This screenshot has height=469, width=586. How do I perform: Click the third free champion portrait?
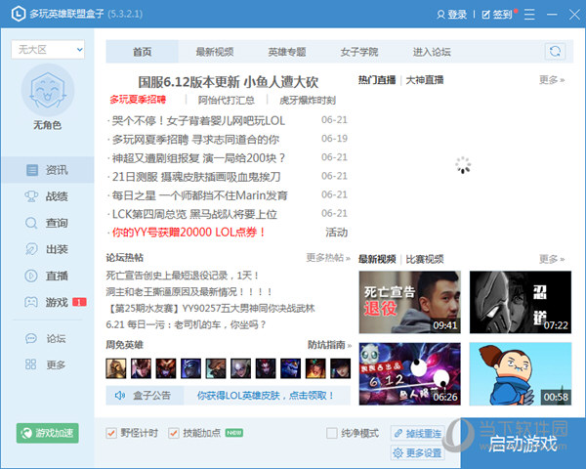click(x=166, y=368)
